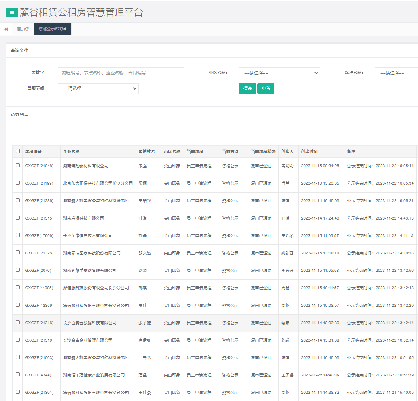Click the 流程编号 column header
418x401 pixels.
coord(33,152)
